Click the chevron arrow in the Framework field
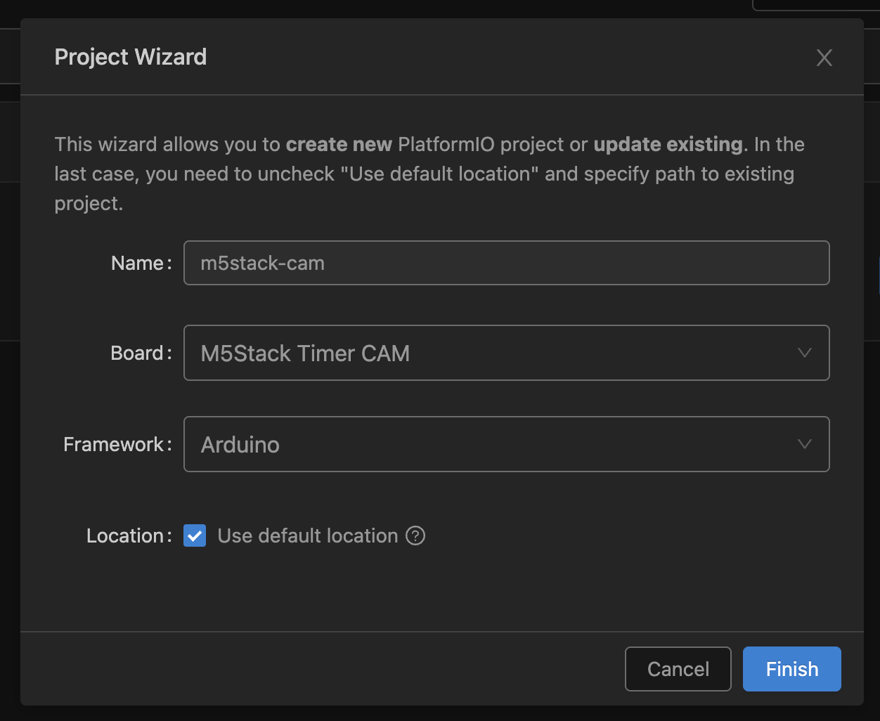This screenshot has height=721, width=880. 805,444
